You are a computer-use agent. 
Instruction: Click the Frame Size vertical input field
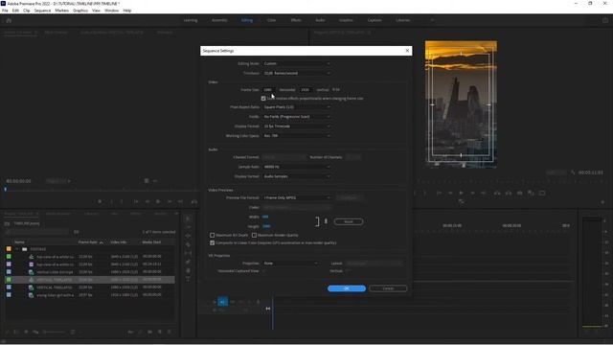306,90
